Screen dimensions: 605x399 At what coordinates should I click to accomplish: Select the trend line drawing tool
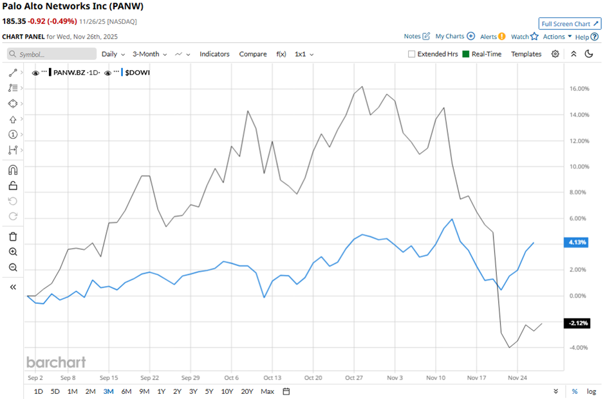[x=13, y=73]
